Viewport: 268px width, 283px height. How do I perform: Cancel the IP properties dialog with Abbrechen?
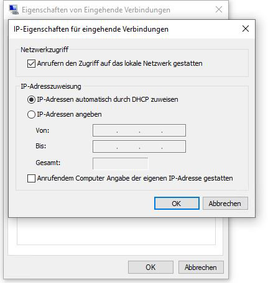(225, 204)
